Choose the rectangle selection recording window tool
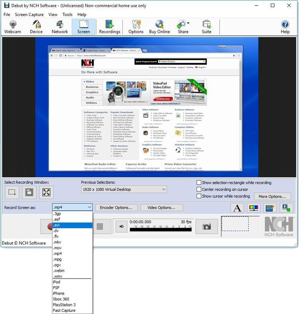The height and width of the screenshot is (314, 299). pyautogui.click(x=12, y=192)
